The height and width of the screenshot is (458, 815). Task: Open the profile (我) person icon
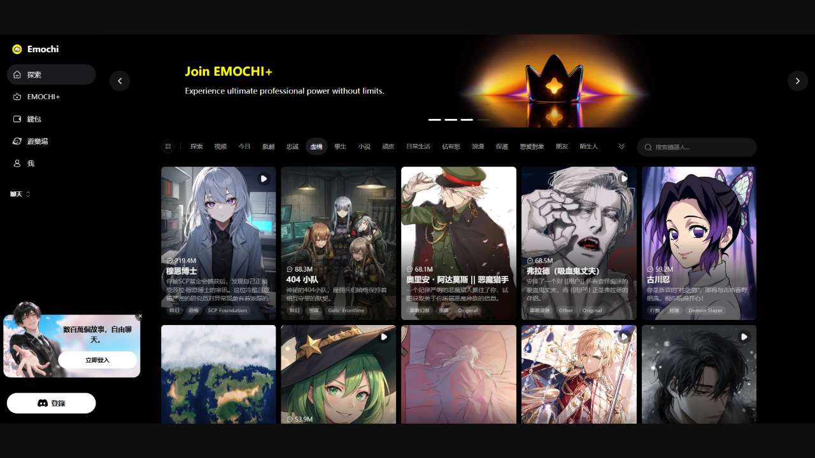click(x=17, y=163)
